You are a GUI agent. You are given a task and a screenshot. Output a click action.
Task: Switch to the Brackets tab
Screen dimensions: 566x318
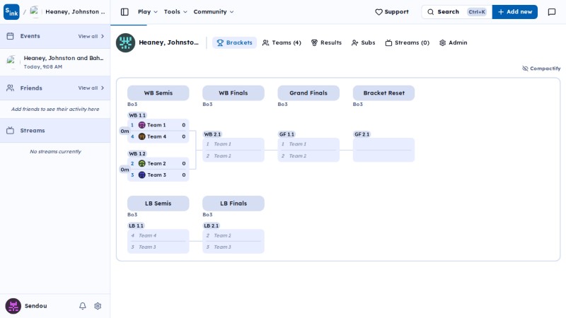tap(234, 42)
